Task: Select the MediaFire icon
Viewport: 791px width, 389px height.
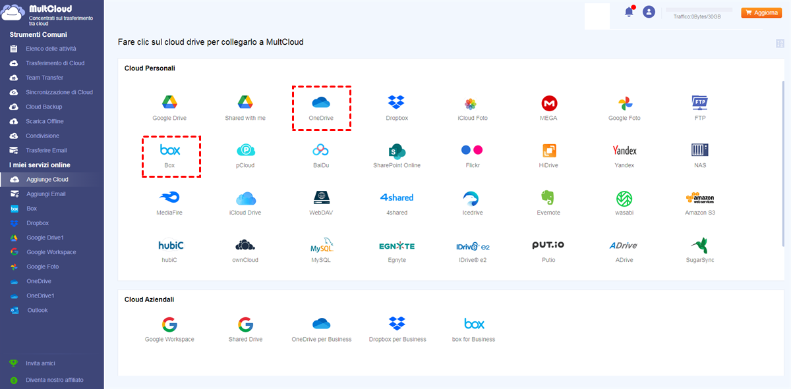Action: click(169, 203)
